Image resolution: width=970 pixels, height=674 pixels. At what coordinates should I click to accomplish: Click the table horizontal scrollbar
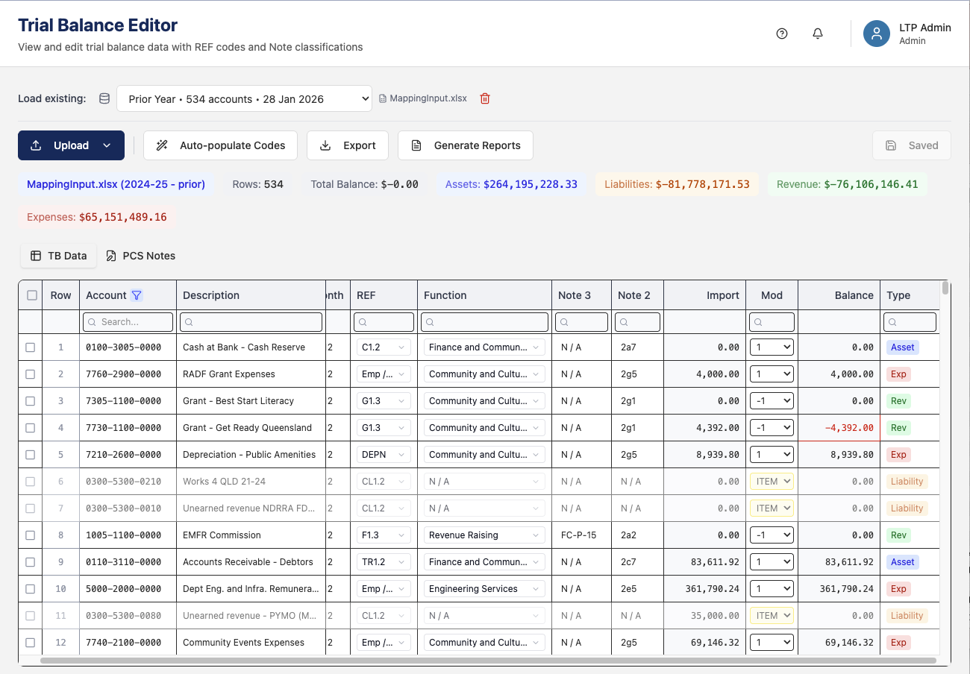pos(488,661)
